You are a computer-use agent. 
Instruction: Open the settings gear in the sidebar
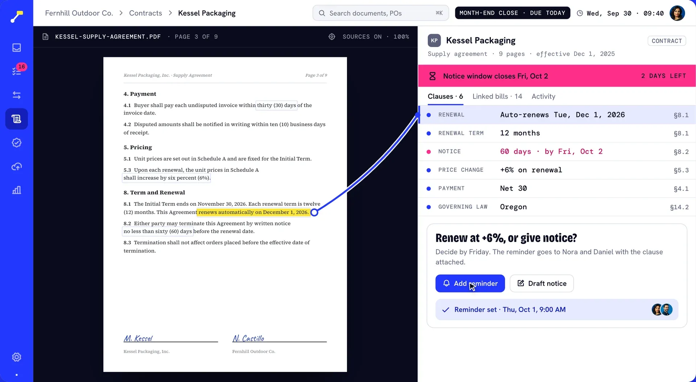pyautogui.click(x=17, y=357)
